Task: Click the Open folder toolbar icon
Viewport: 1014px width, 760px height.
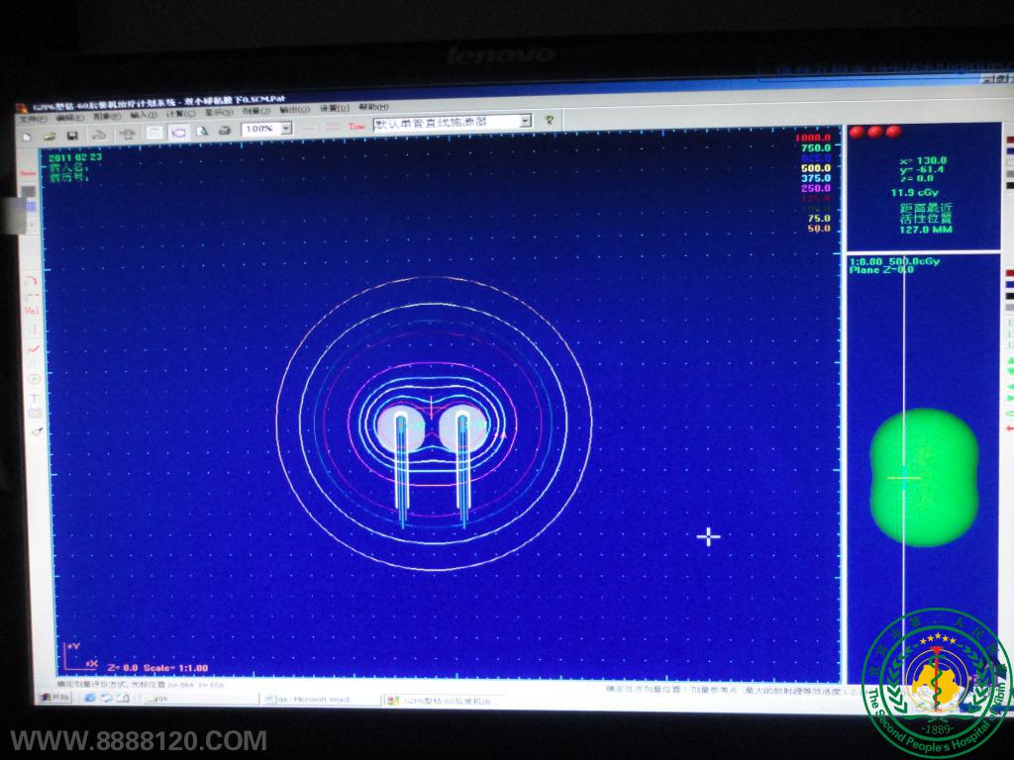Action: pyautogui.click(x=49, y=134)
